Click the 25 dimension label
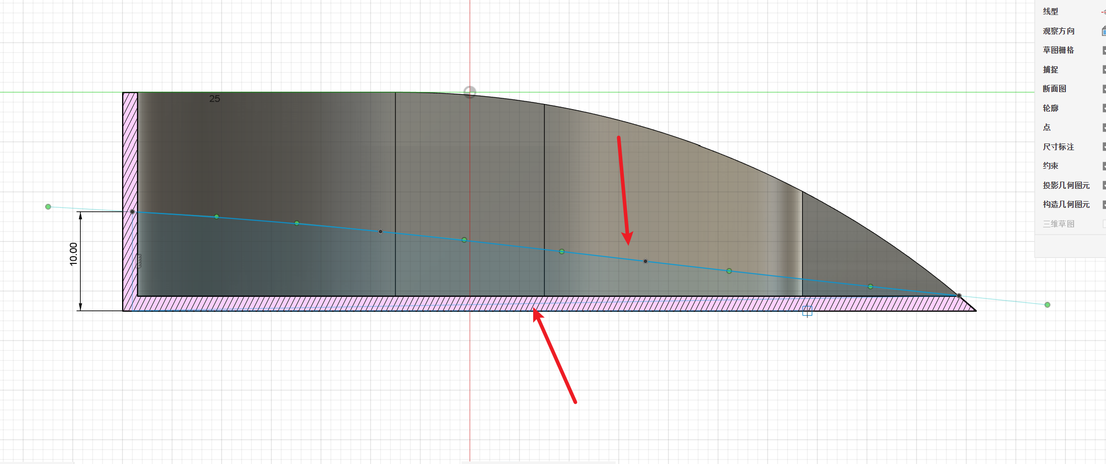The width and height of the screenshot is (1106, 464). (215, 98)
